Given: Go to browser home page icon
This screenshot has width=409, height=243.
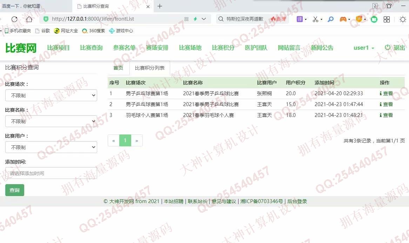Looking at the screenshot, I should click(x=29, y=19).
